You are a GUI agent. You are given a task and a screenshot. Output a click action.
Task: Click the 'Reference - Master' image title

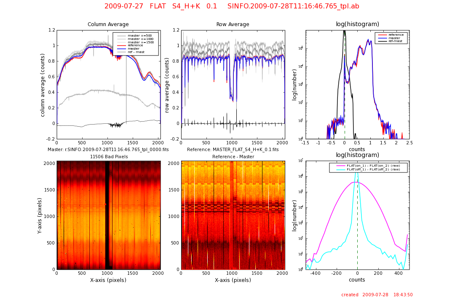(x=233, y=157)
